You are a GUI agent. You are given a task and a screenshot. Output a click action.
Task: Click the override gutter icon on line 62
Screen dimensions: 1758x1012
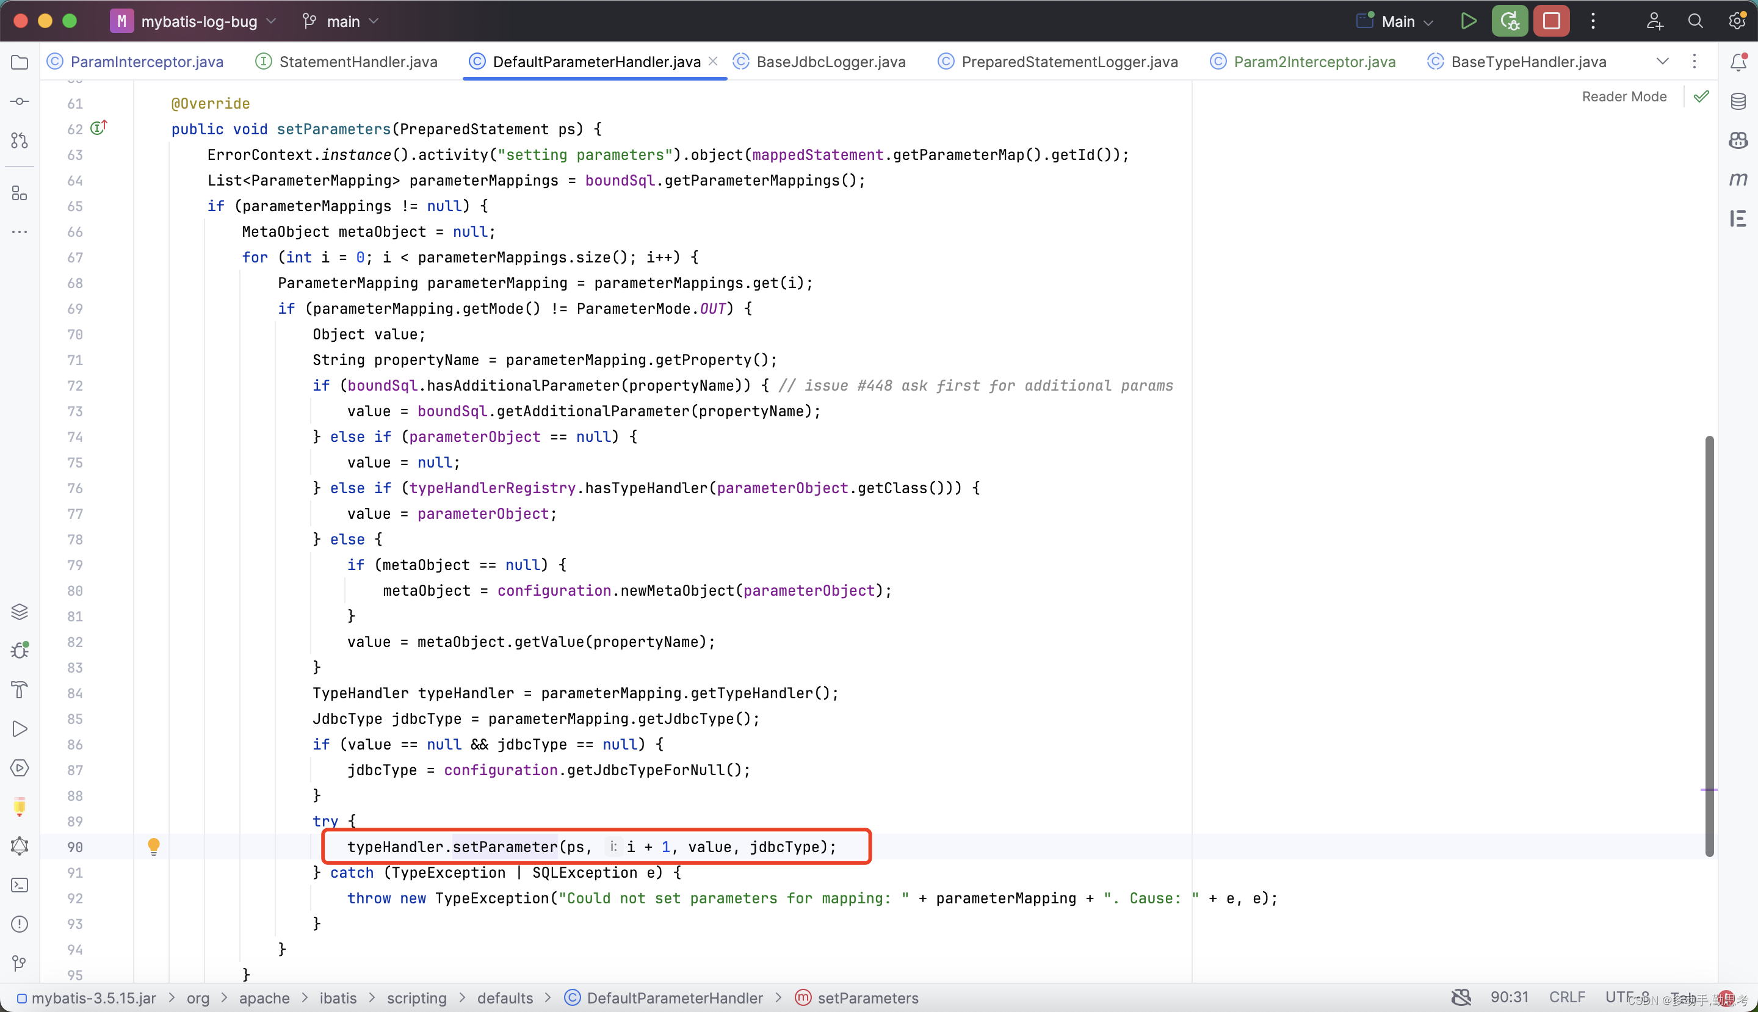pos(99,128)
